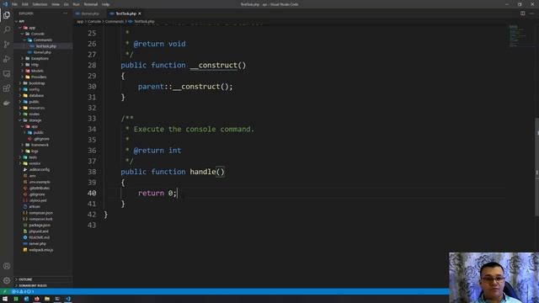The width and height of the screenshot is (539, 303).
Task: Collapse the Commands folder
Action: [43, 40]
